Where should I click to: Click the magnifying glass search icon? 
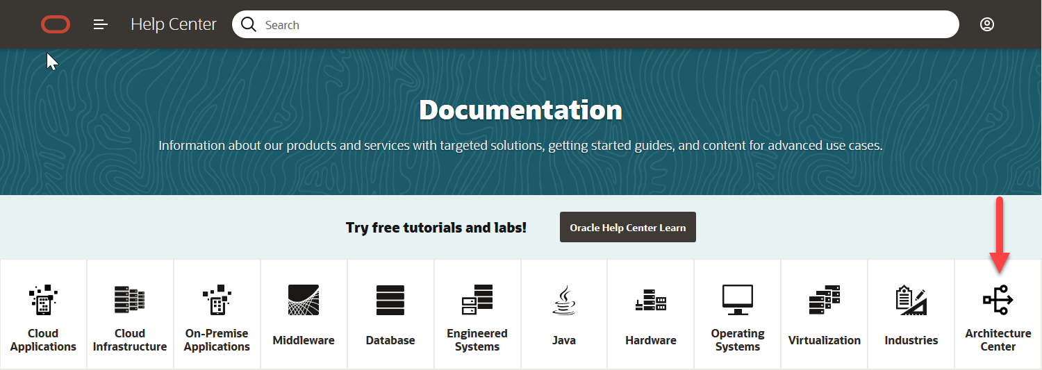click(x=249, y=25)
